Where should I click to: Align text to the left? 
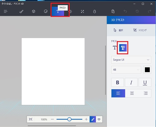(118, 93)
